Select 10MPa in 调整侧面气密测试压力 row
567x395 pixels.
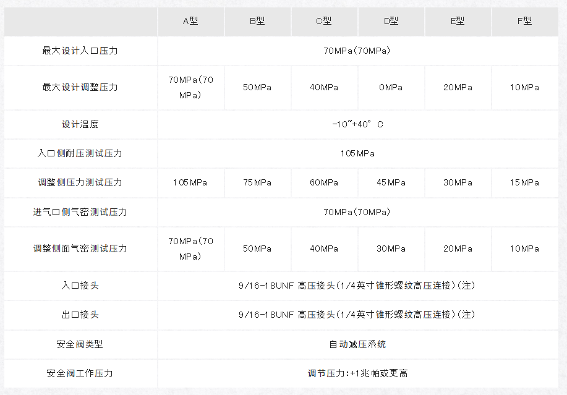point(524,248)
